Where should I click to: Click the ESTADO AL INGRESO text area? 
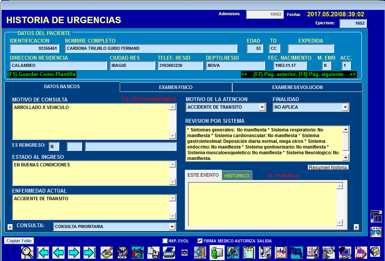click(91, 173)
